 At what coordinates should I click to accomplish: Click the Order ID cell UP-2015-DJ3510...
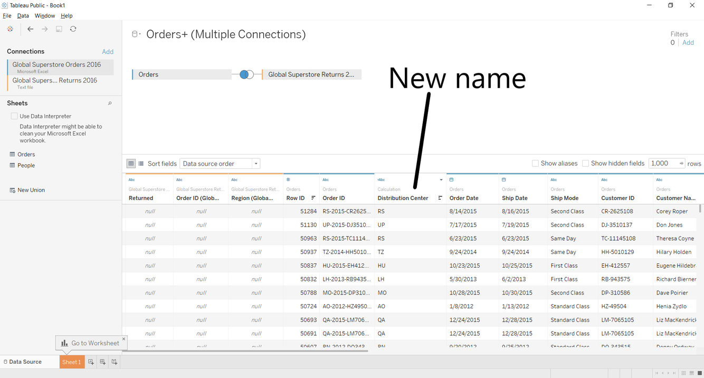click(347, 225)
